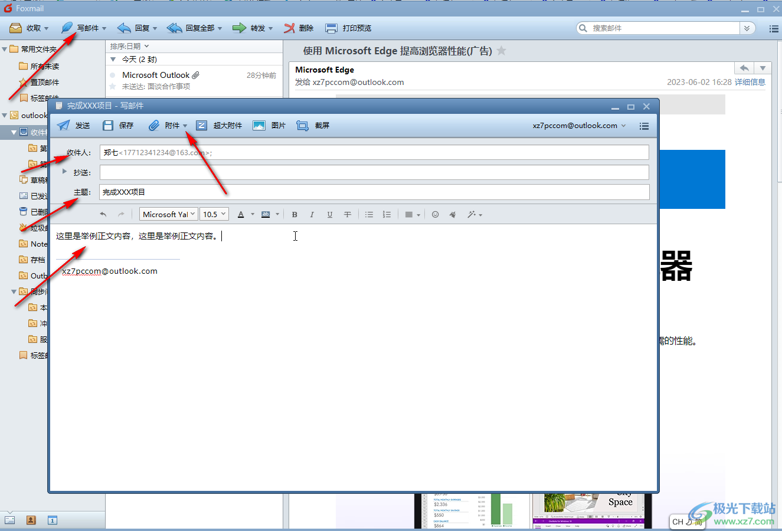Open Foxmail main menu list icon
This screenshot has height=531, width=782.
(x=774, y=28)
